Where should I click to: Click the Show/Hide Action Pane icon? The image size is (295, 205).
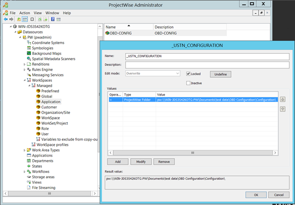(59, 19)
